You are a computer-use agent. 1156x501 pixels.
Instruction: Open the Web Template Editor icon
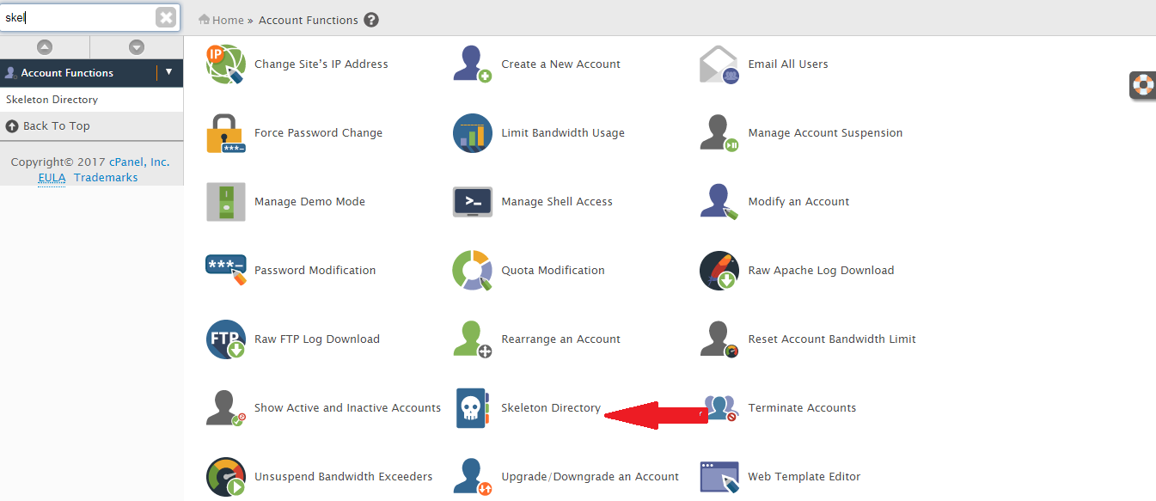[719, 477]
